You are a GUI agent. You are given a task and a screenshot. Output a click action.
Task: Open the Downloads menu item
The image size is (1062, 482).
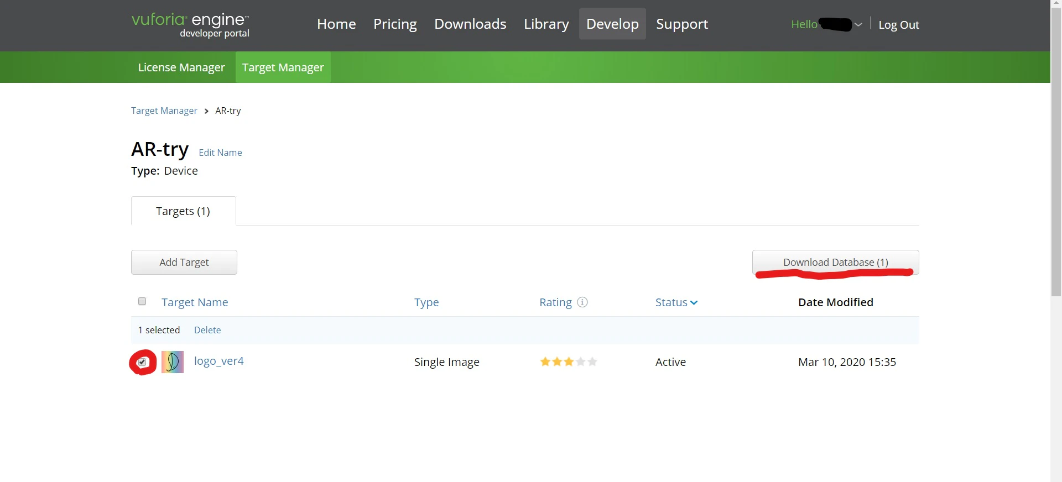point(470,24)
